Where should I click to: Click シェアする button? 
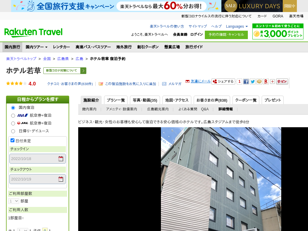coord(223,82)
